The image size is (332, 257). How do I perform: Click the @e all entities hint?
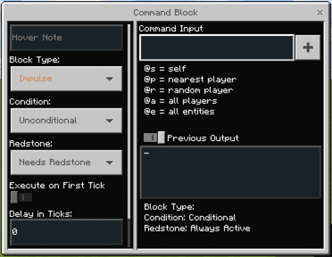click(x=179, y=112)
